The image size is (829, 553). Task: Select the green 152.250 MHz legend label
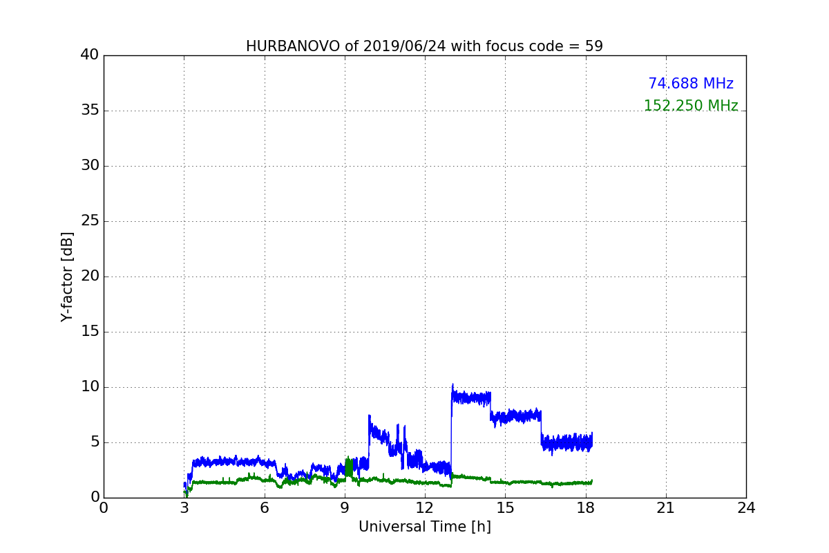pyautogui.click(x=691, y=106)
